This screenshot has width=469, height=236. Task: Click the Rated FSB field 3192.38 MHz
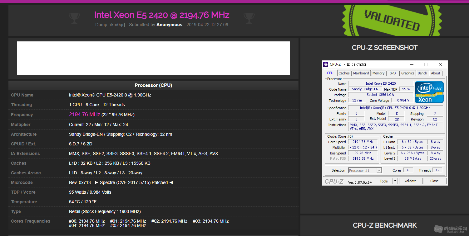coord(363,158)
